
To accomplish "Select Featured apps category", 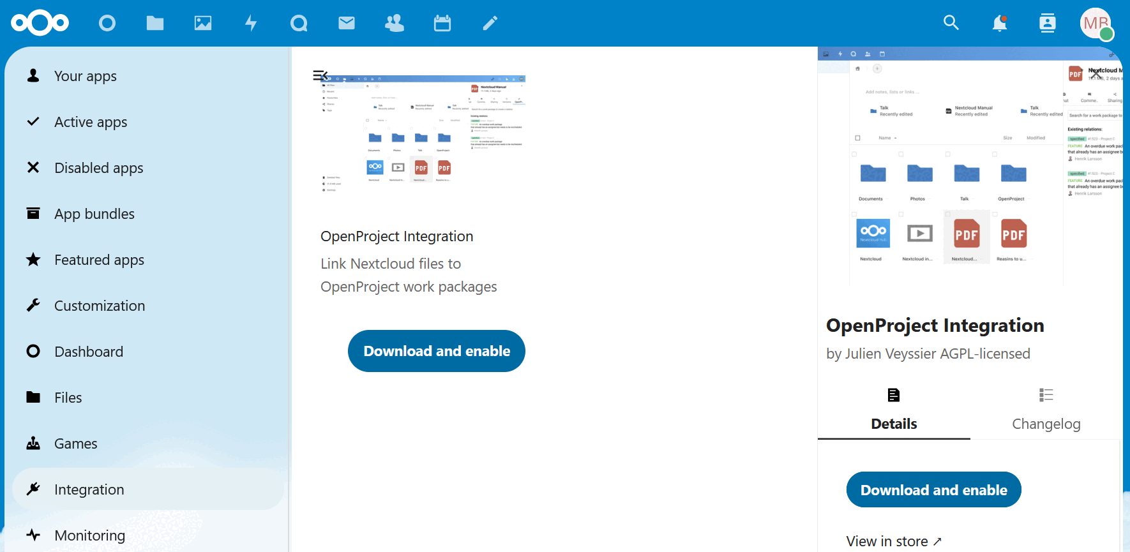I will tap(99, 260).
